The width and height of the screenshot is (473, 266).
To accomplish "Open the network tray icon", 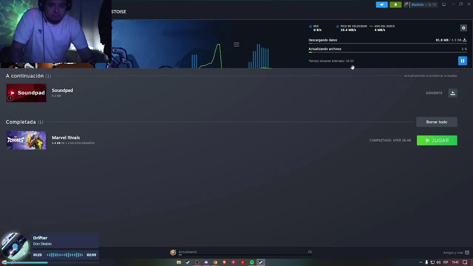I will pos(432,262).
